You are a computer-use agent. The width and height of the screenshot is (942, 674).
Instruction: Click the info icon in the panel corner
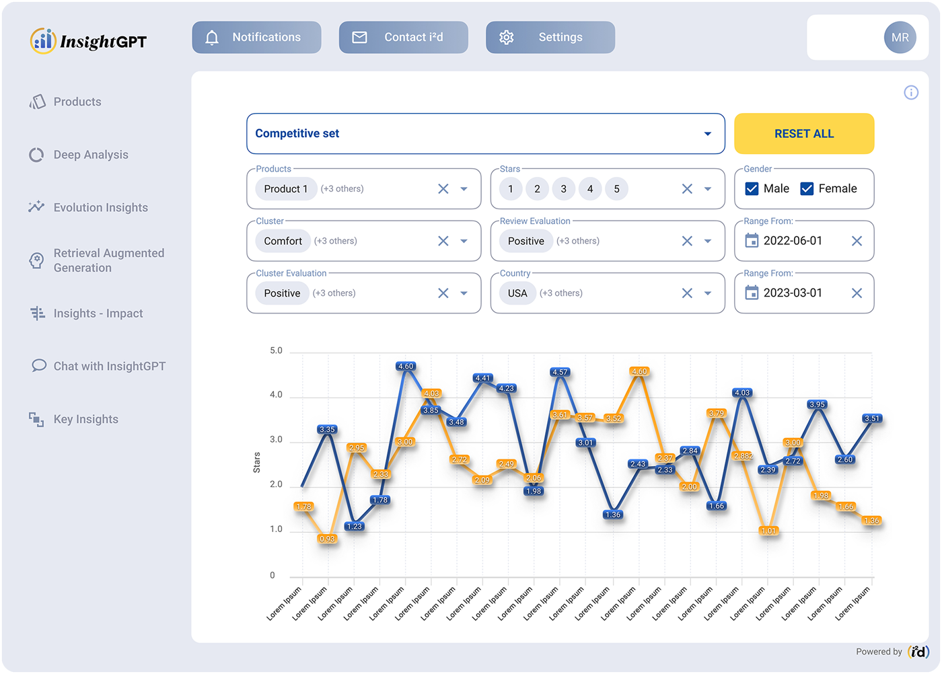point(911,93)
